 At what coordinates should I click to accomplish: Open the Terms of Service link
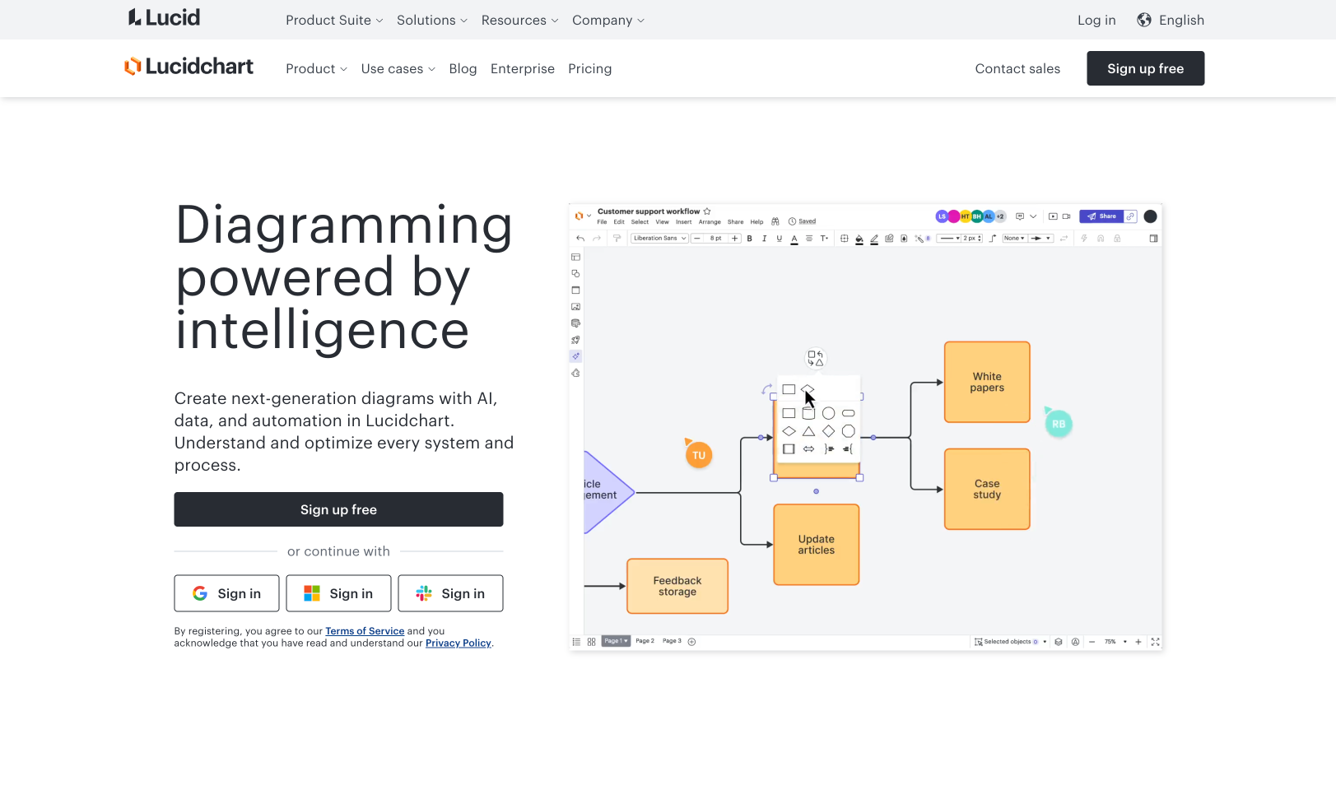pyautogui.click(x=365, y=631)
